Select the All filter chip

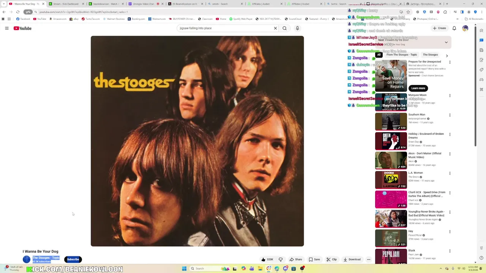click(x=379, y=55)
